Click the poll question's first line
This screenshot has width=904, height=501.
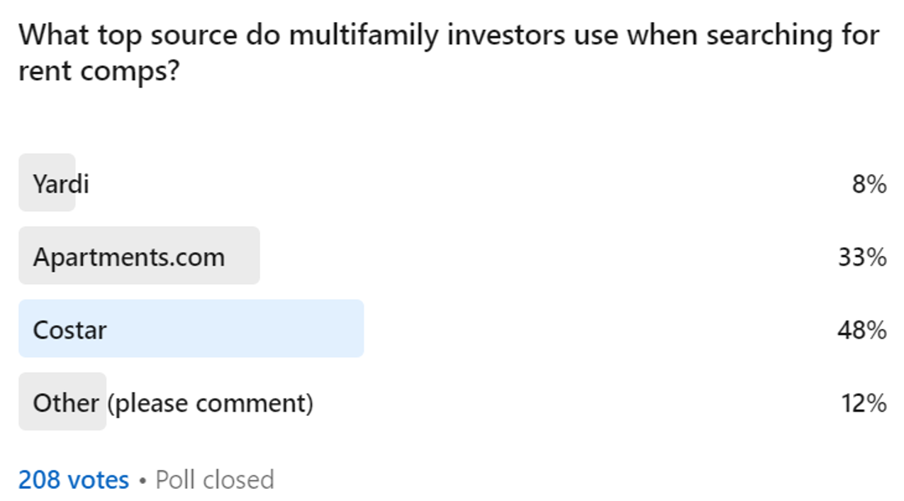pos(448,35)
